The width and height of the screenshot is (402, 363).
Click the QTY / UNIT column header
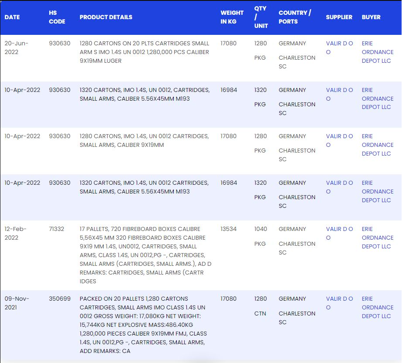pyautogui.click(x=260, y=17)
